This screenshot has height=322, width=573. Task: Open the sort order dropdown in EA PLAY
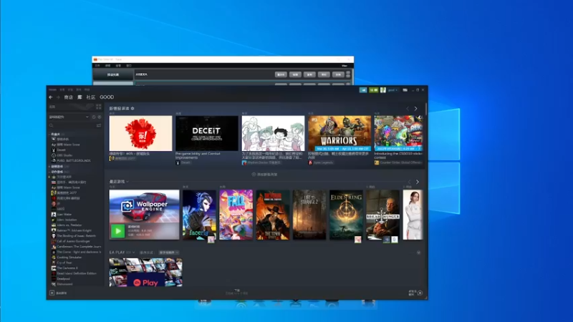(x=168, y=253)
